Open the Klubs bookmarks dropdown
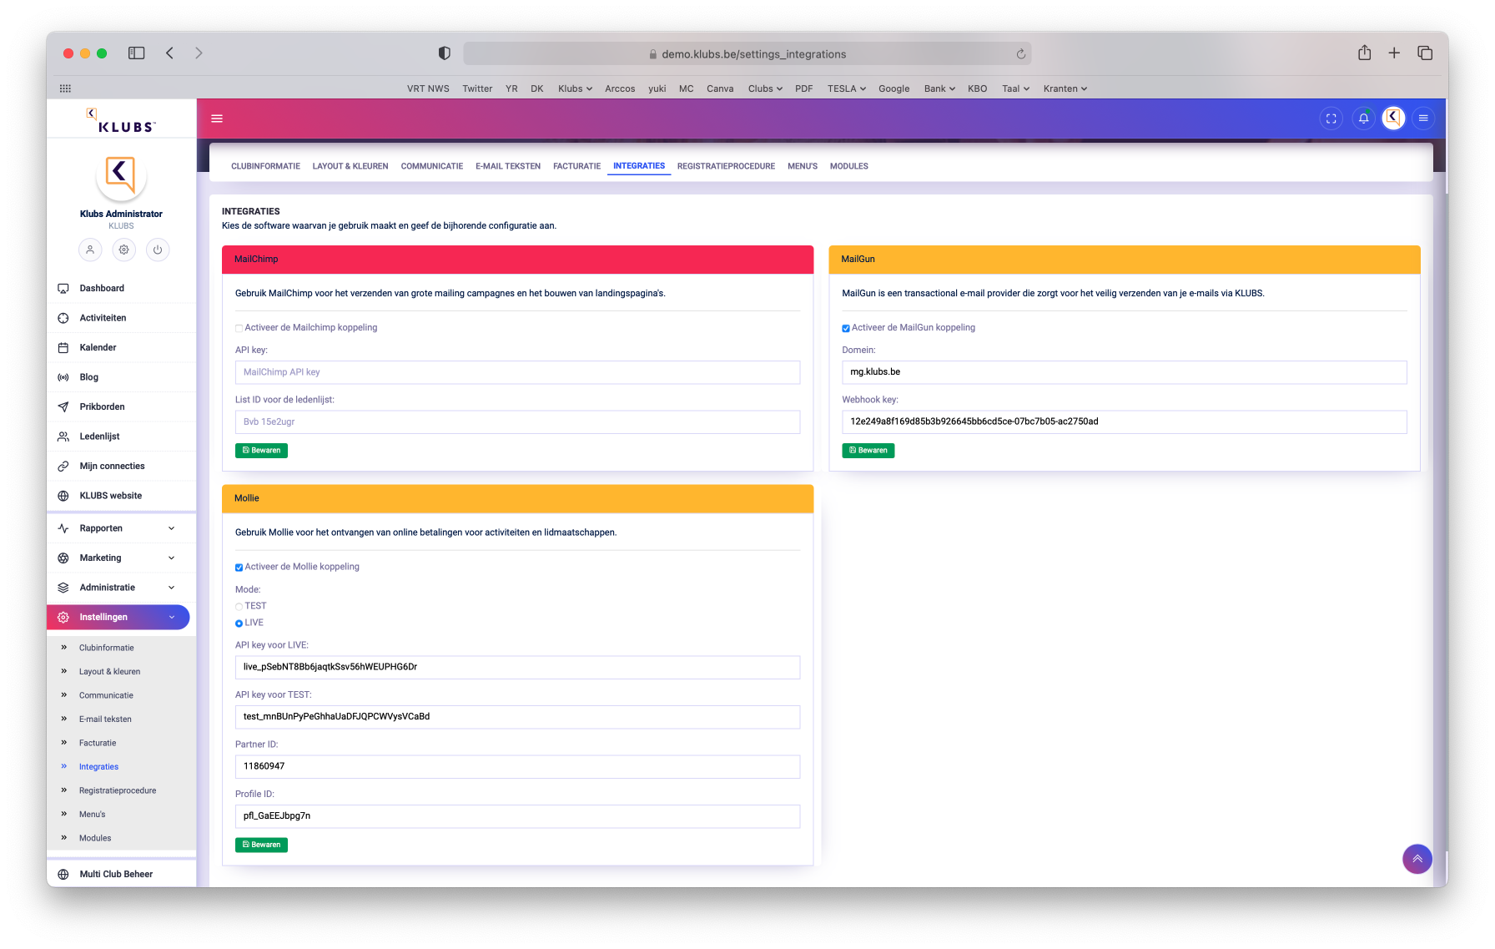 pos(575,88)
